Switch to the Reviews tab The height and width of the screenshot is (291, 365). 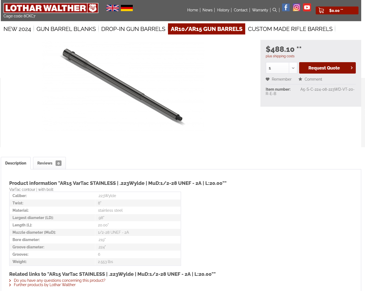49,163
